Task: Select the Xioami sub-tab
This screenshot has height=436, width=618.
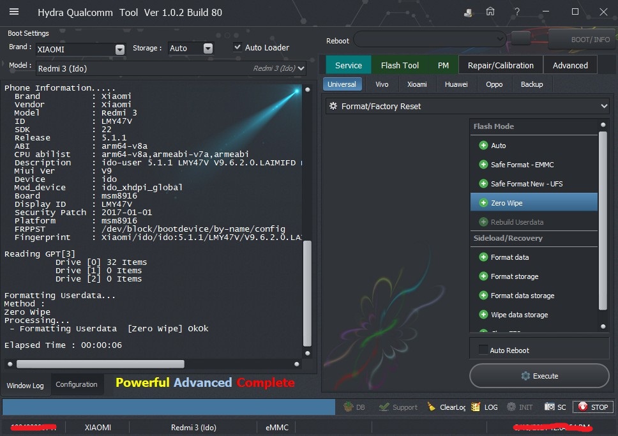Action: point(417,84)
